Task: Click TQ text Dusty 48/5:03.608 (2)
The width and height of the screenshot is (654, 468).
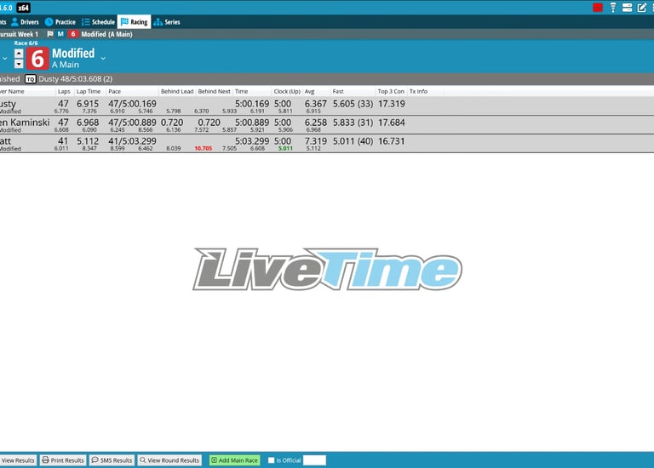Action: (76, 79)
